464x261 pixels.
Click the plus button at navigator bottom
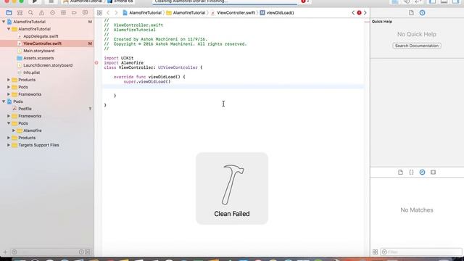(x=5, y=252)
